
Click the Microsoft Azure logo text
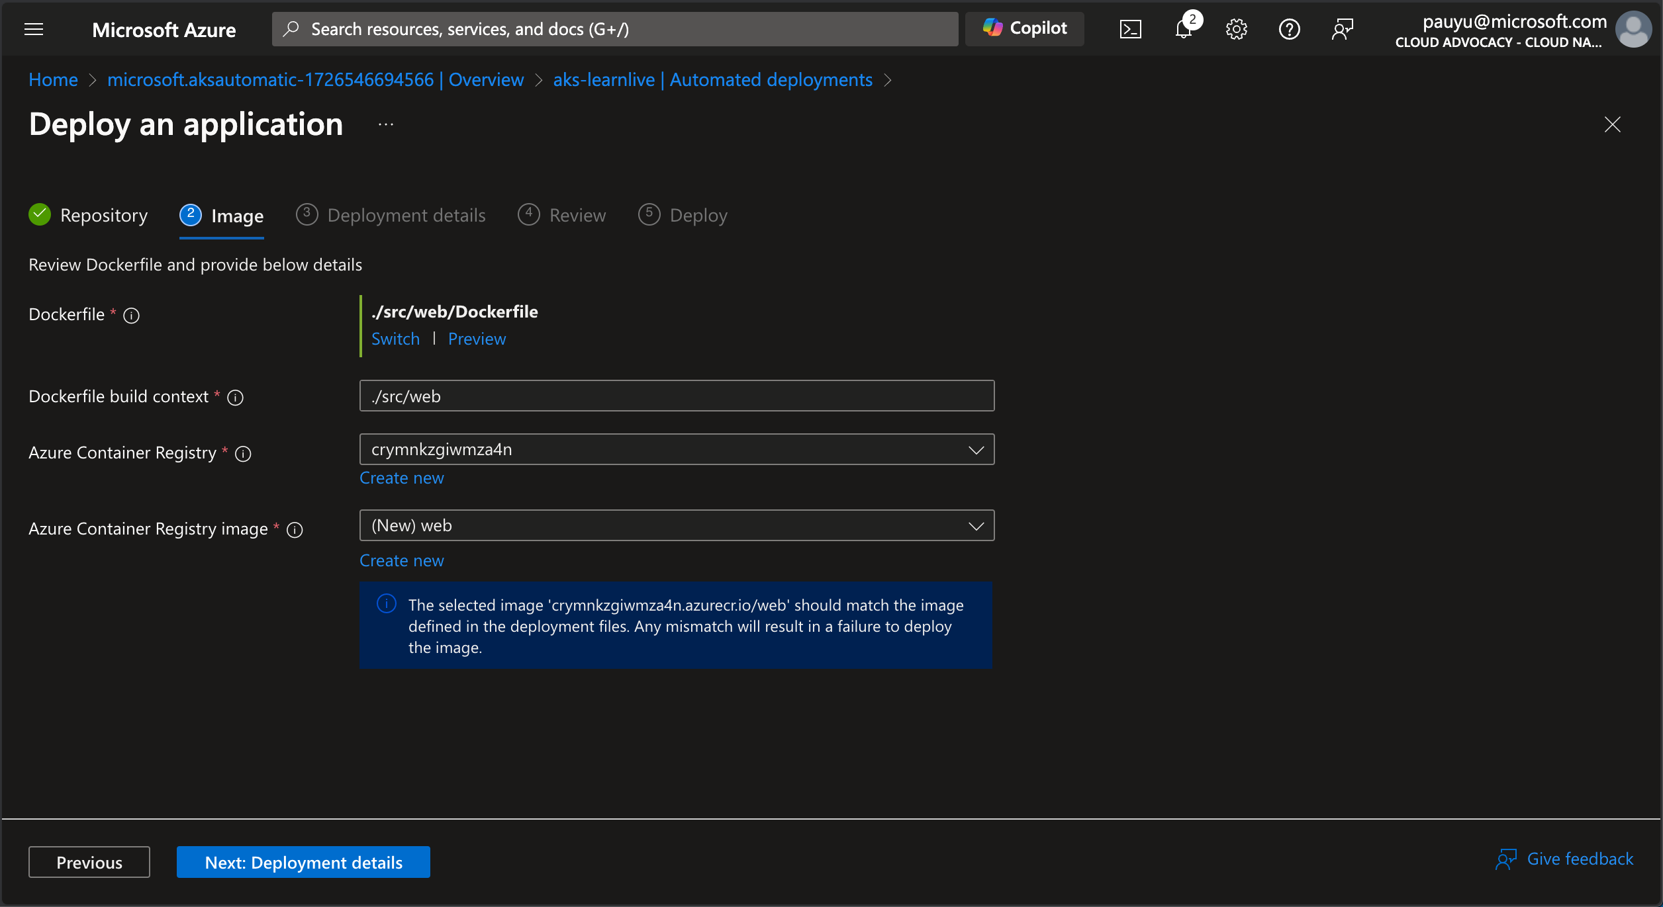point(164,30)
